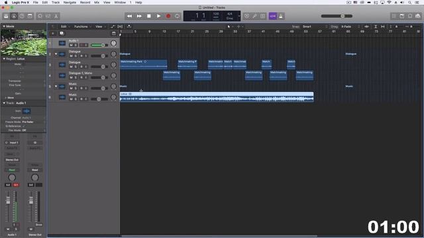Image resolution: width=424 pixels, height=238 pixels.
Task: Open the Drag X-Fade dropdown
Action: tap(350, 26)
